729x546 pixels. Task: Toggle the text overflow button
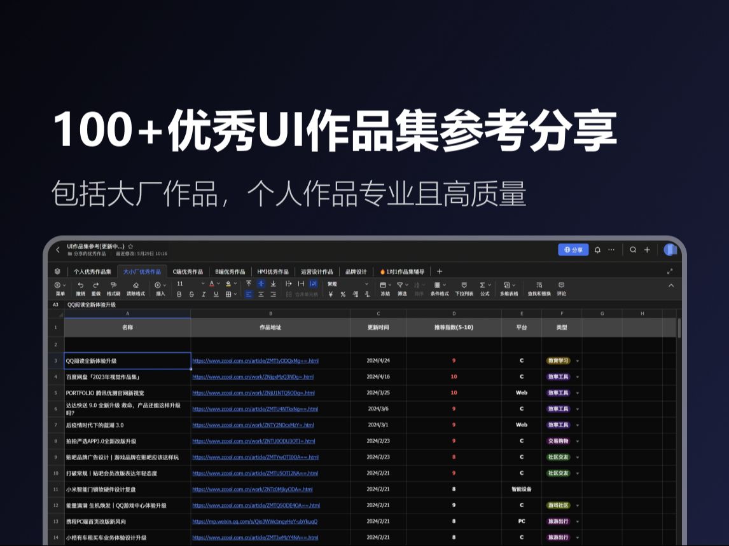coord(289,283)
